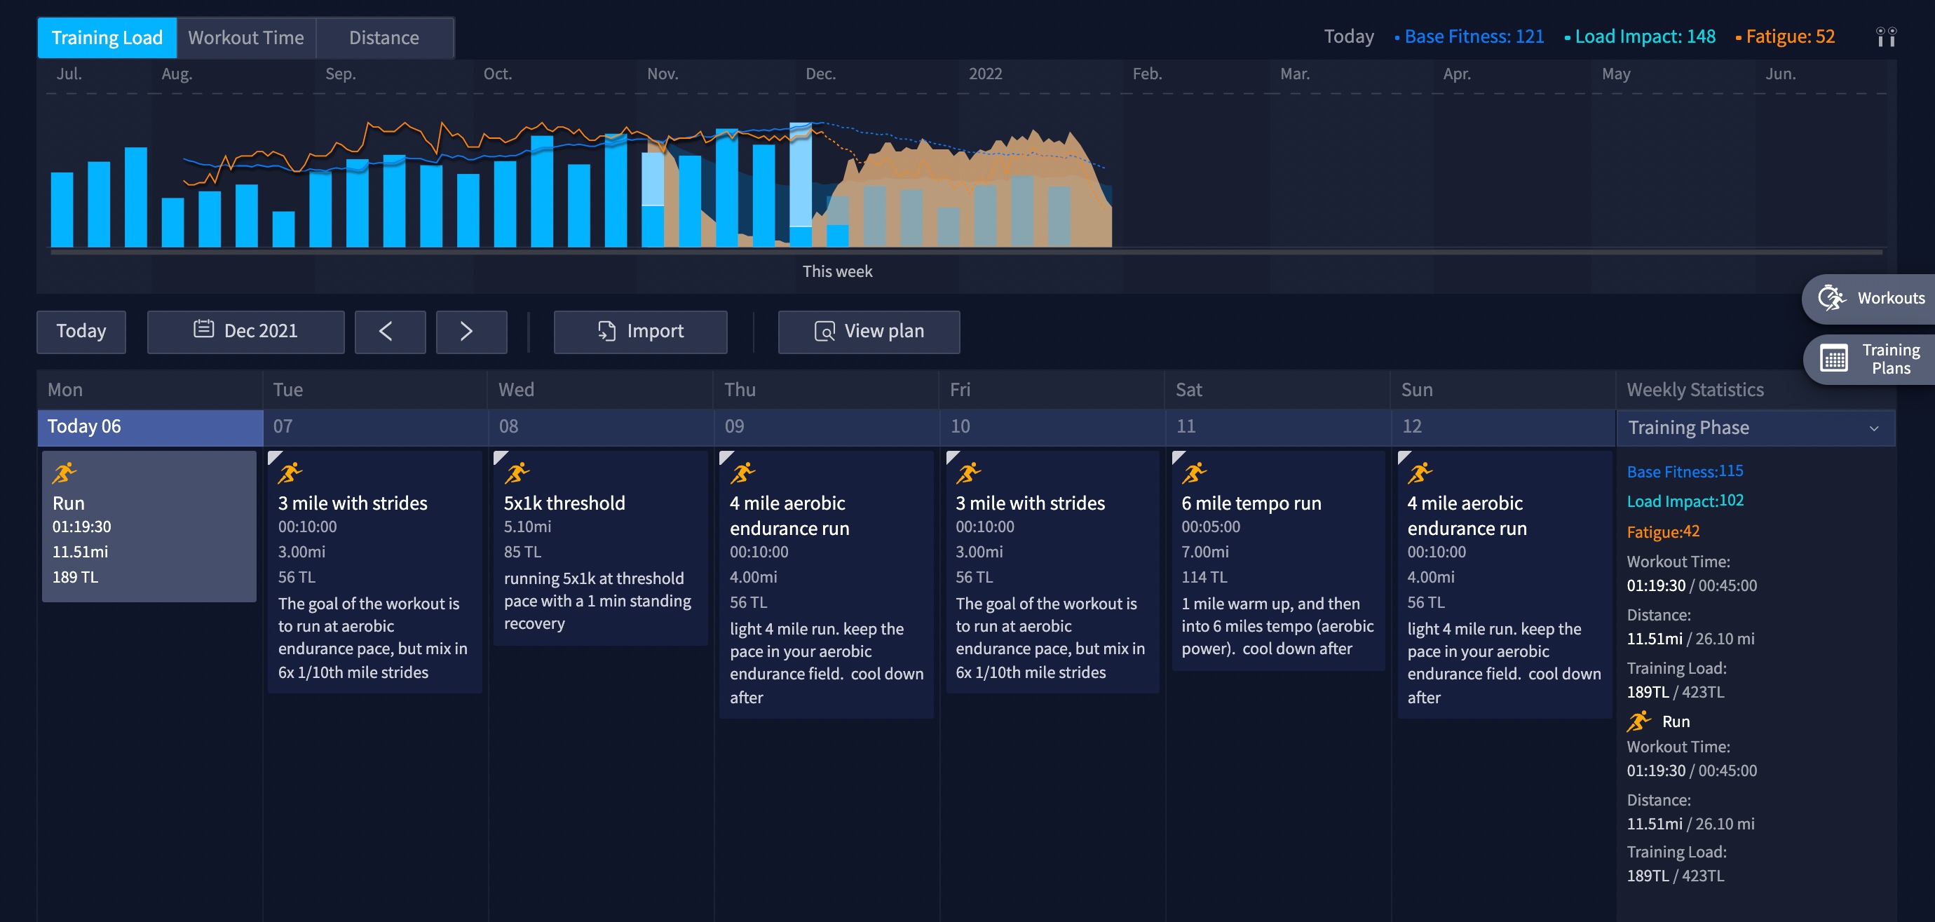
Task: Click the calendar icon in Training Plans
Action: click(x=1833, y=359)
